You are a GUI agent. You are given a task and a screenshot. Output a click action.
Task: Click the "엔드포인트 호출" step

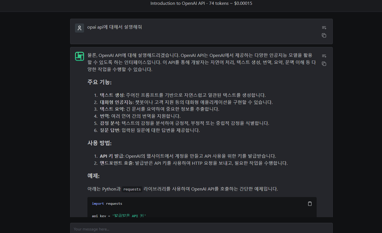[x=194, y=163]
